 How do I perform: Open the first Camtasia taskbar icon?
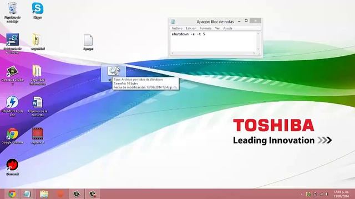click(x=77, y=194)
